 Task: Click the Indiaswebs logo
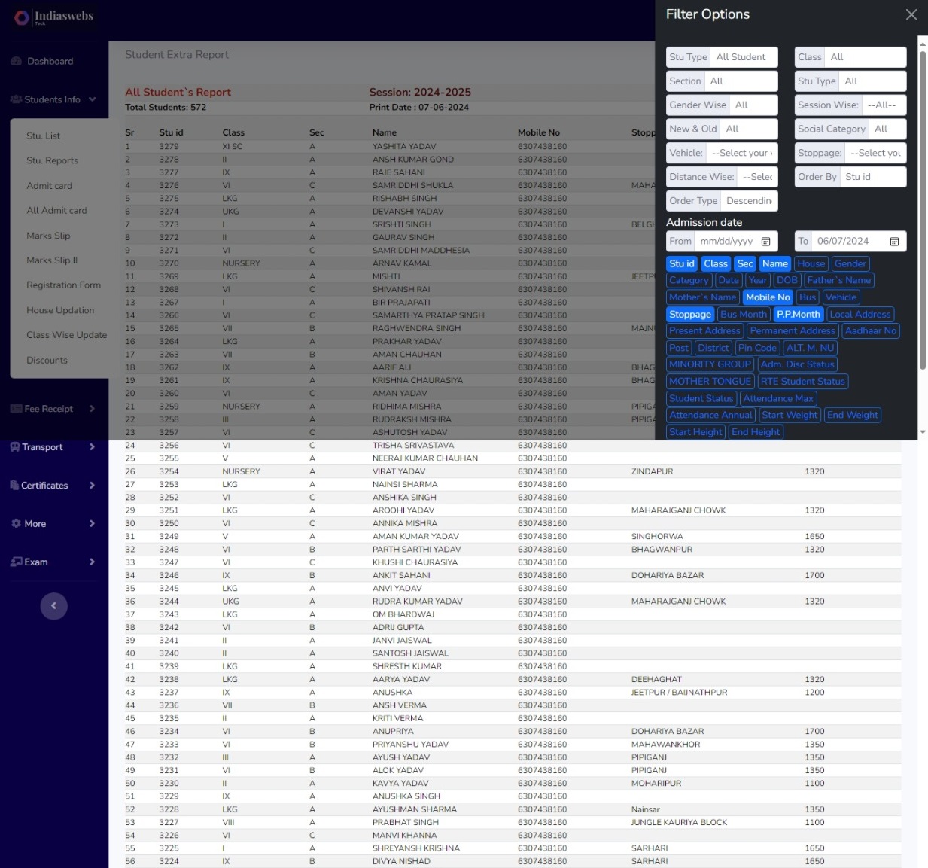click(54, 17)
